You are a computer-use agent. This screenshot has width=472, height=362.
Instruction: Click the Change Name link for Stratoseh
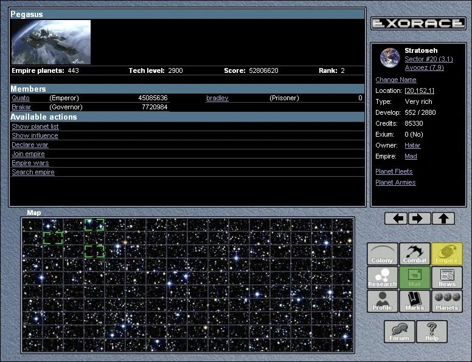click(396, 80)
